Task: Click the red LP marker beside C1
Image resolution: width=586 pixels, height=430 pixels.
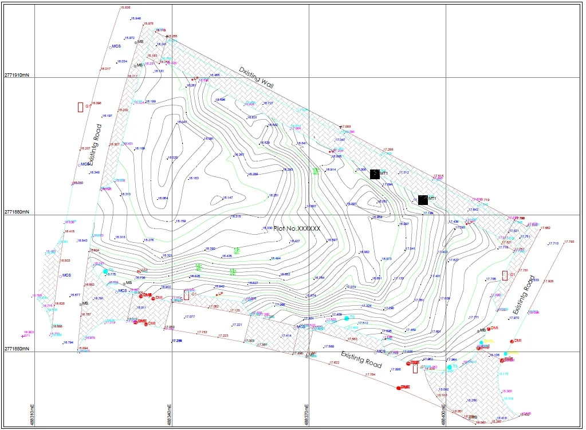Action: click(x=217, y=294)
